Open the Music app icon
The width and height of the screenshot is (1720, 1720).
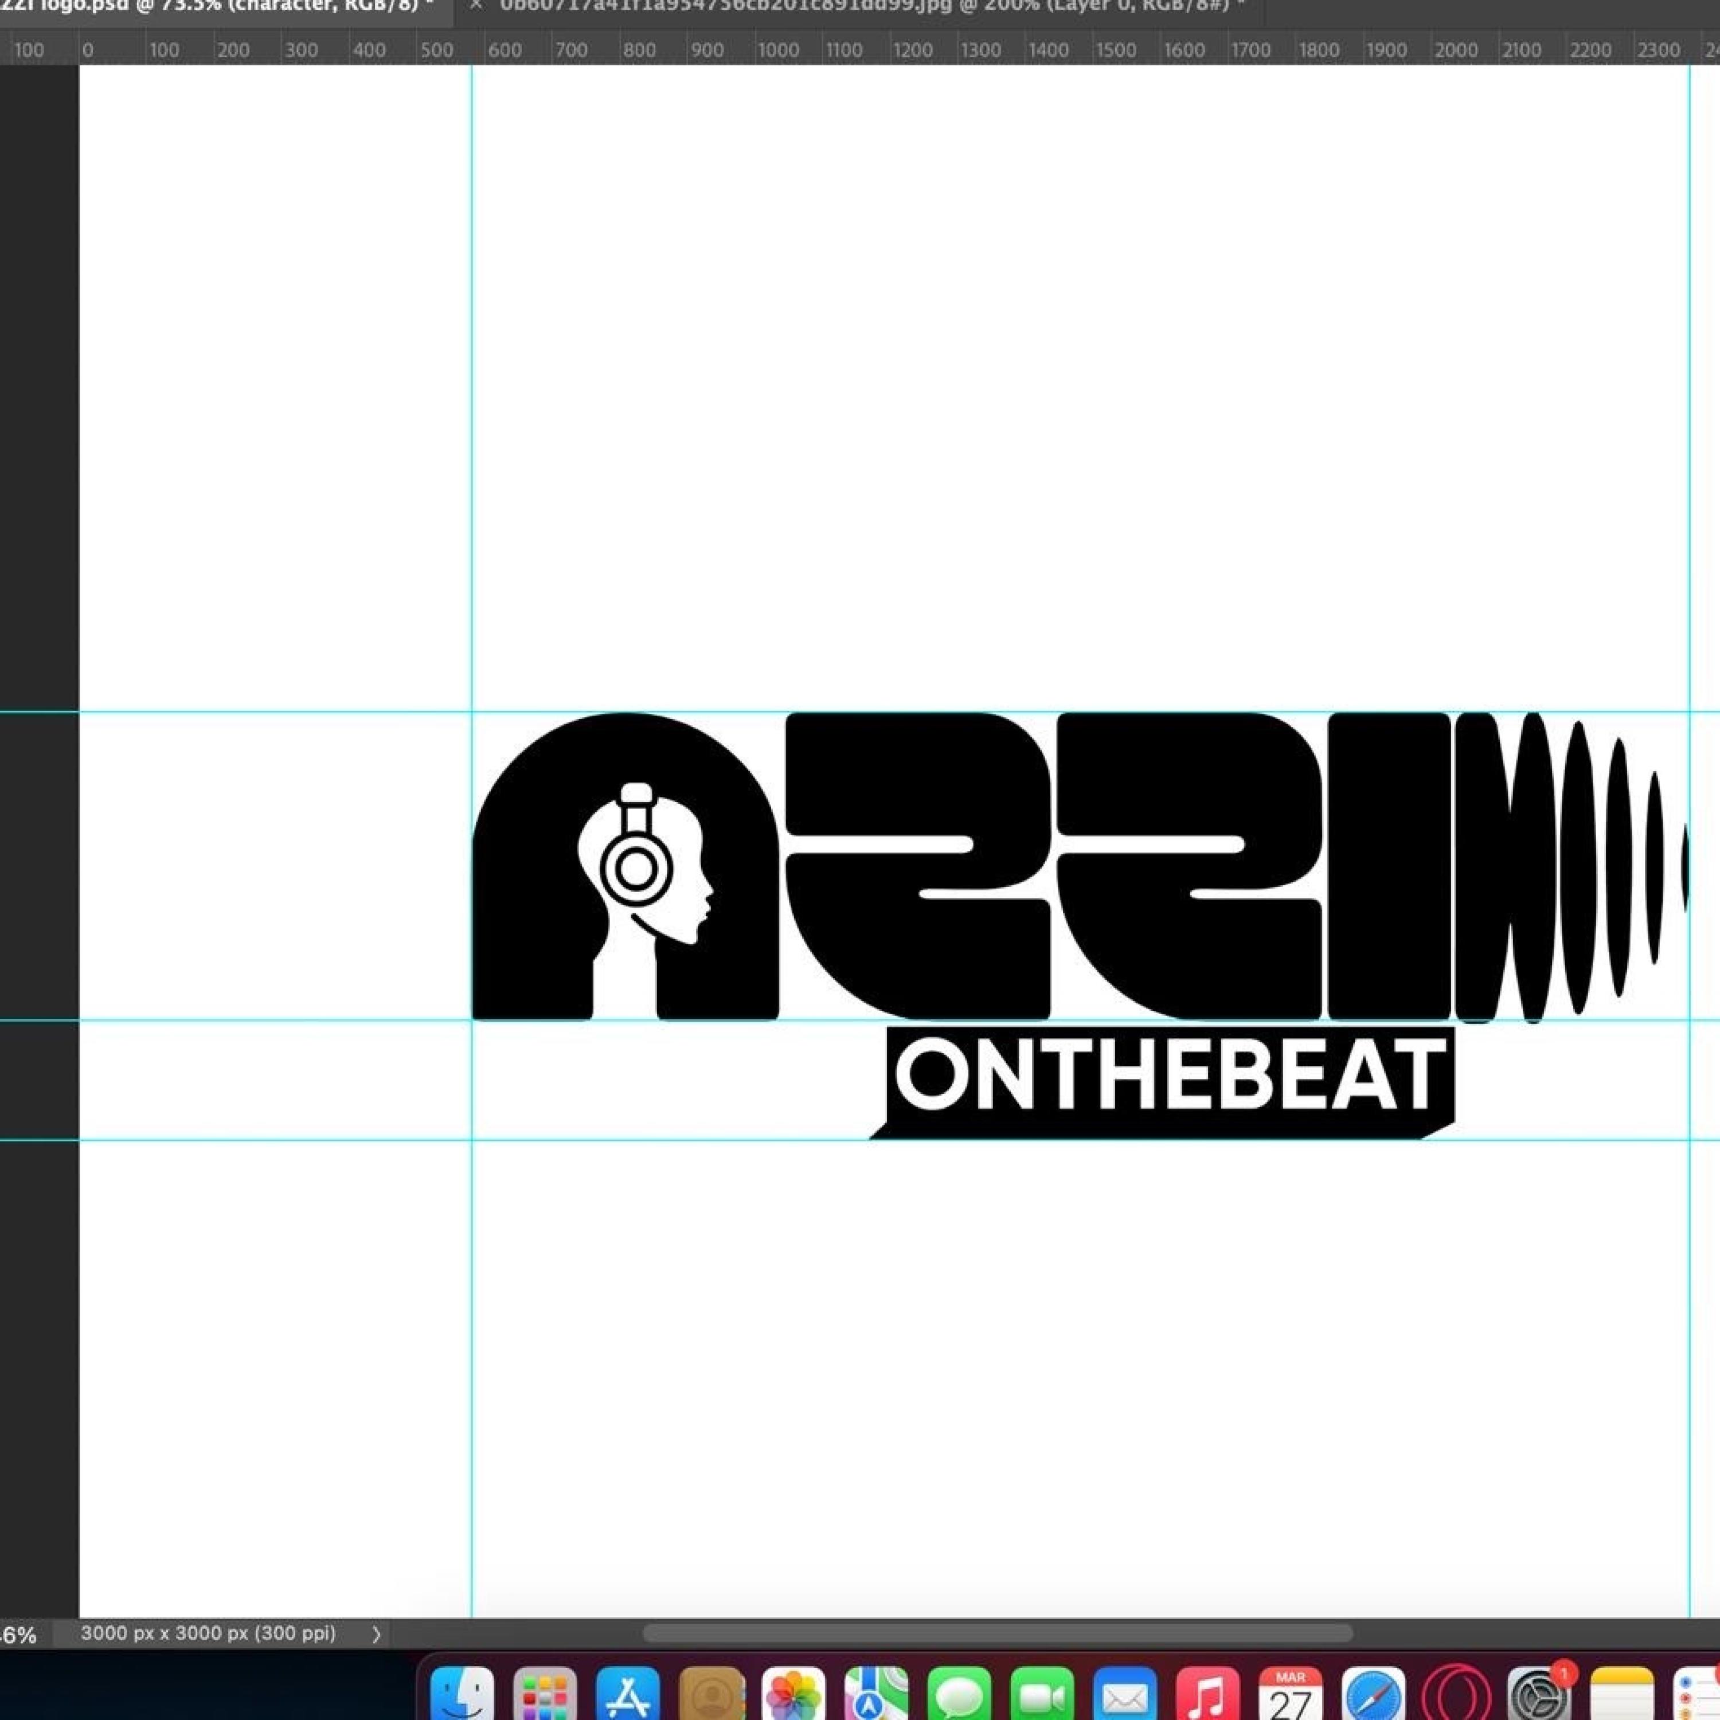(1207, 1691)
